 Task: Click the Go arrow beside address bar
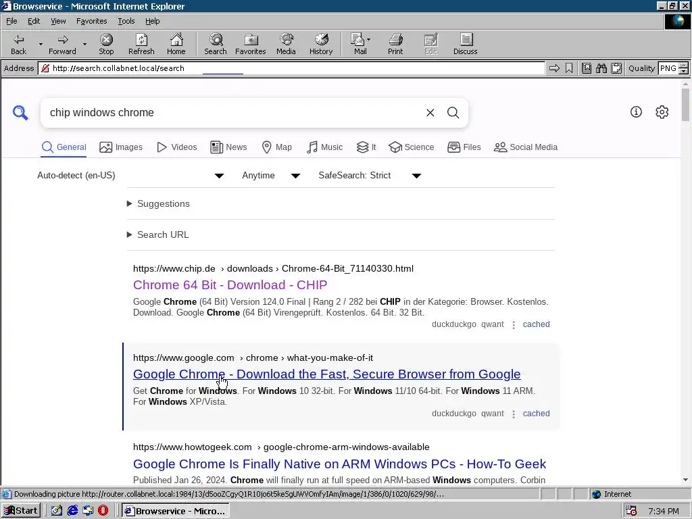(554, 68)
